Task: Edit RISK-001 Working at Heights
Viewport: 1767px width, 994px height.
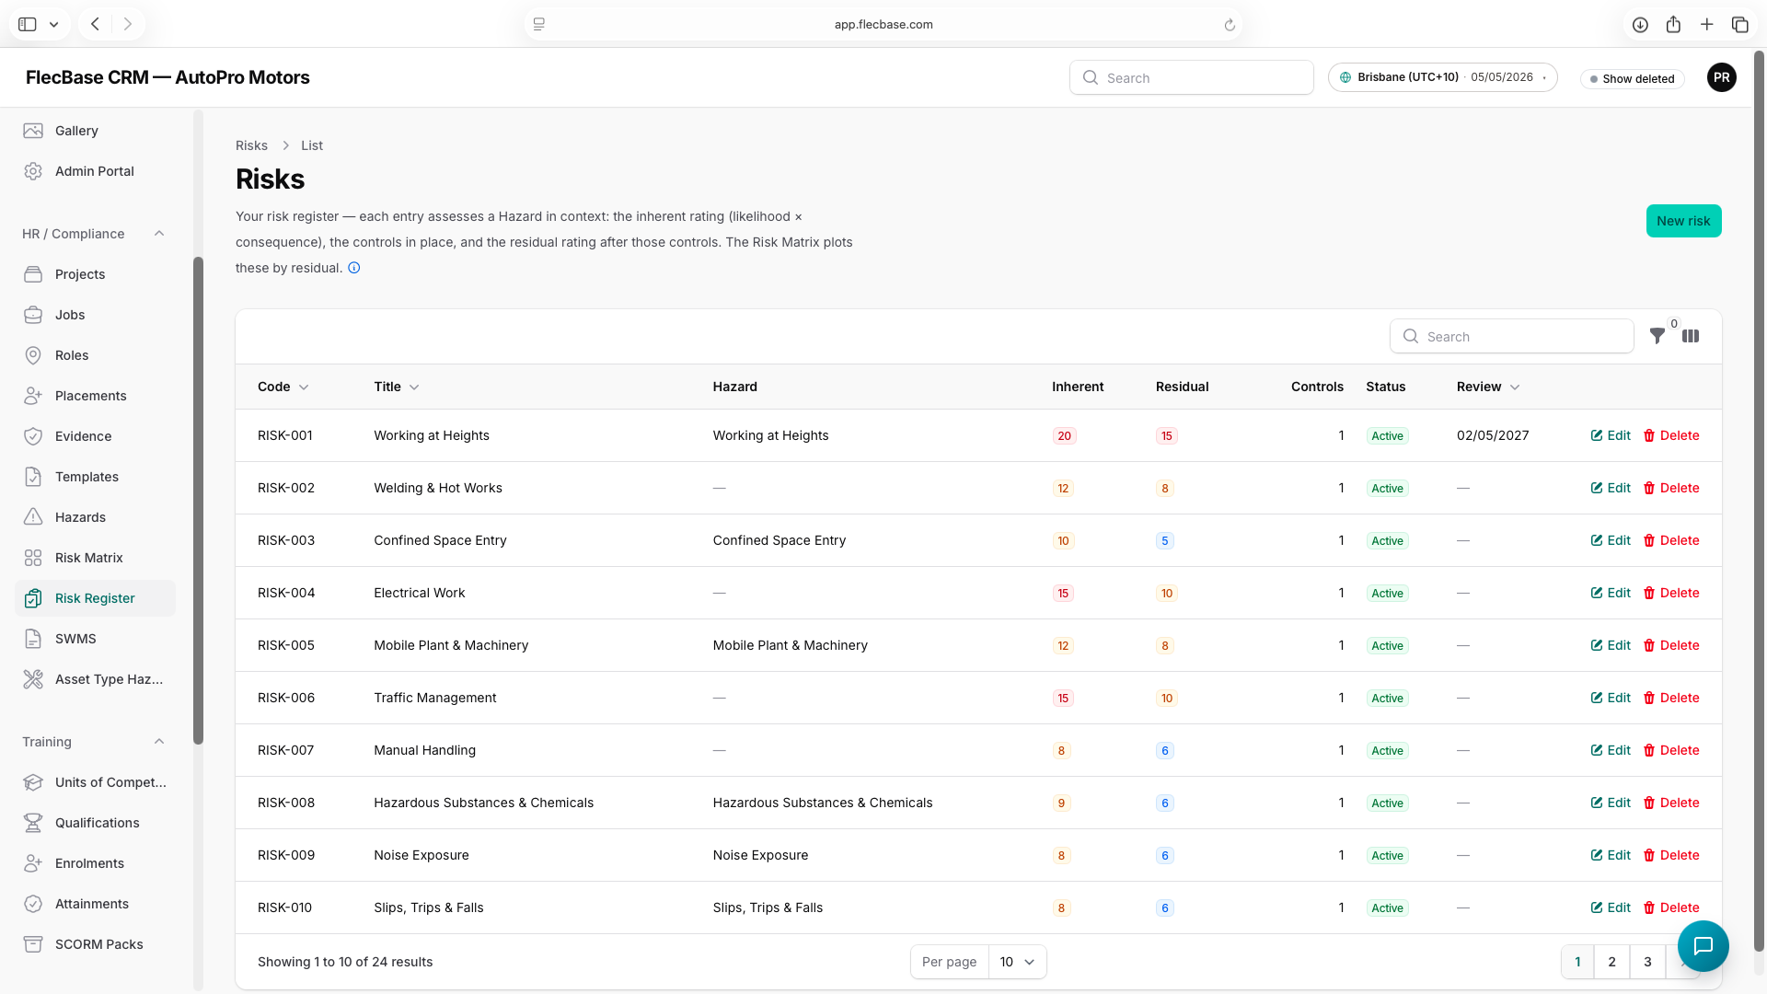Action: (1611, 436)
